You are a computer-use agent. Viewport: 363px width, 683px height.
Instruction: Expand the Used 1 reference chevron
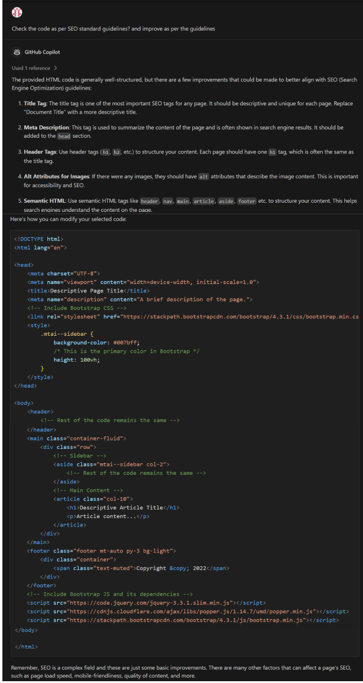[55, 68]
